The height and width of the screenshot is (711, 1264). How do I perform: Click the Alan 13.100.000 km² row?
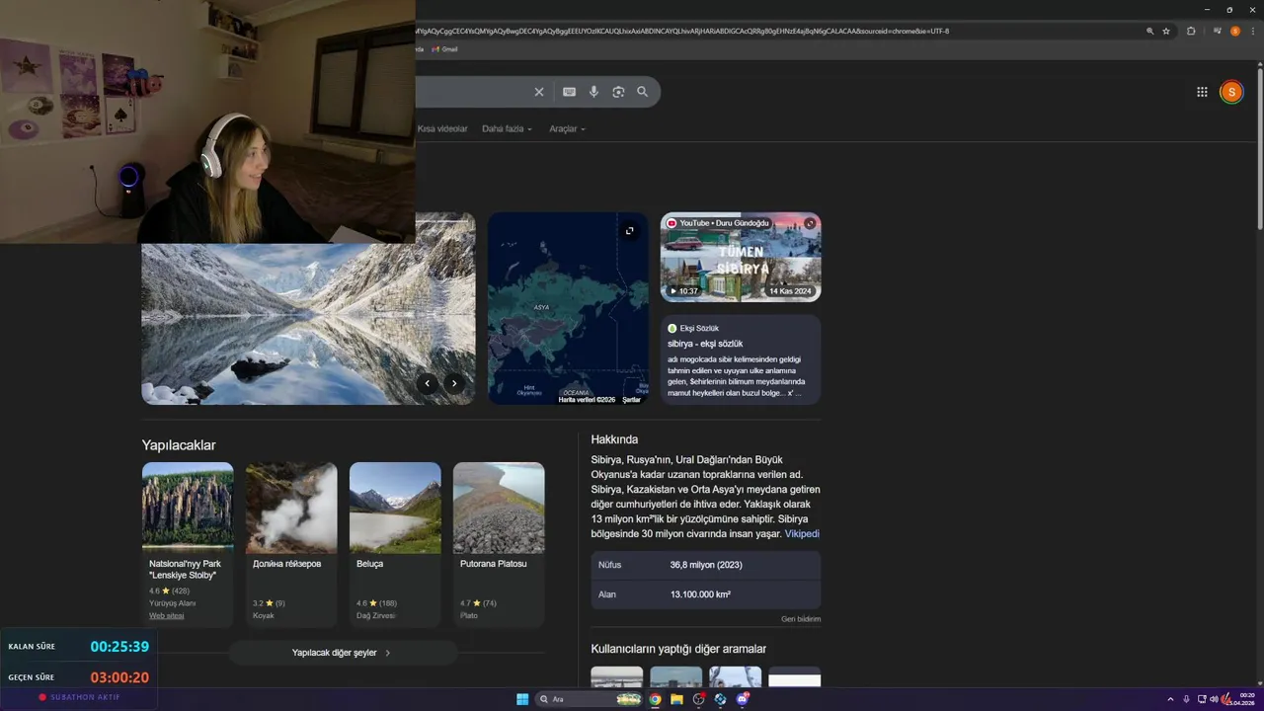point(706,594)
